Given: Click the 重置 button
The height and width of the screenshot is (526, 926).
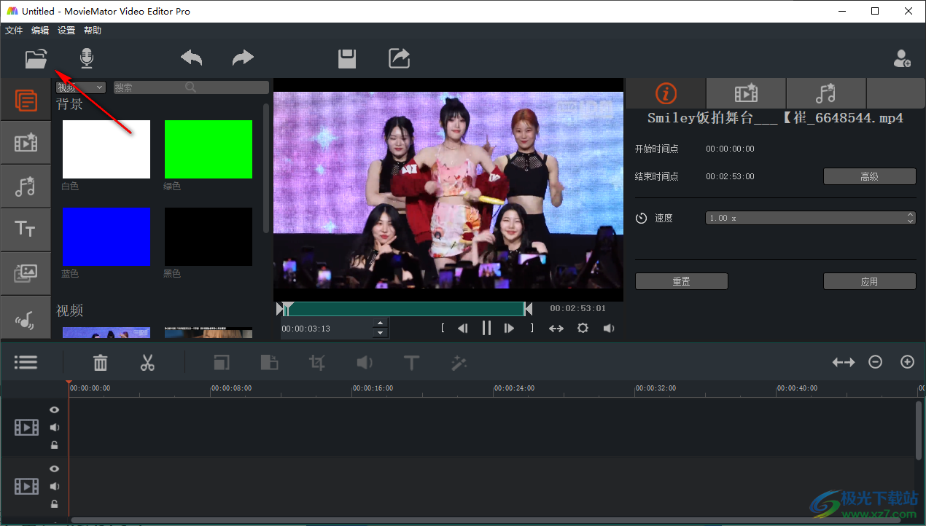Looking at the screenshot, I should tap(682, 281).
